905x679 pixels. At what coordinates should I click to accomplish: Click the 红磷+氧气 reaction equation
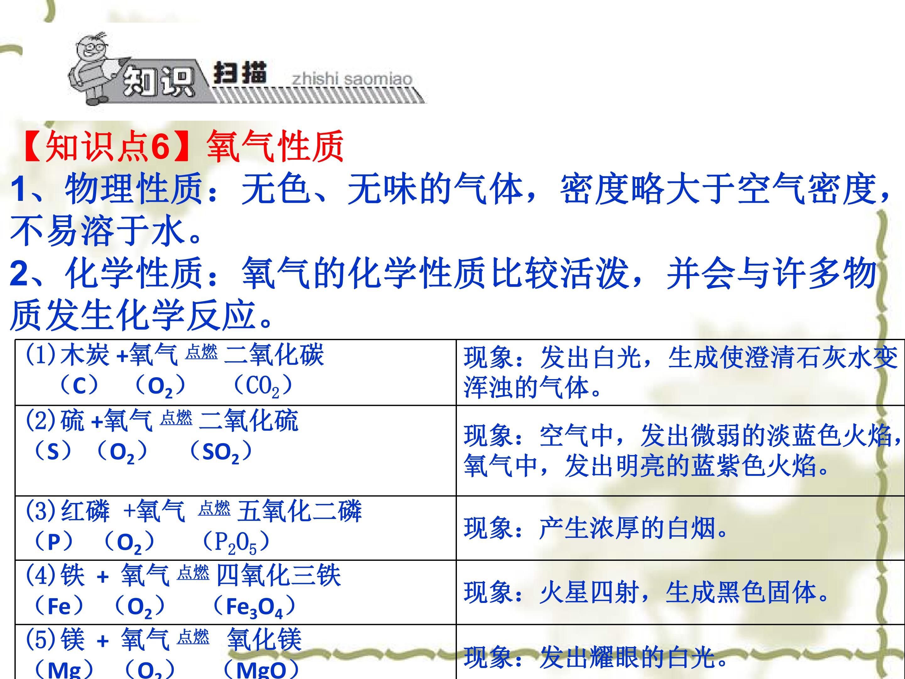[x=194, y=511]
